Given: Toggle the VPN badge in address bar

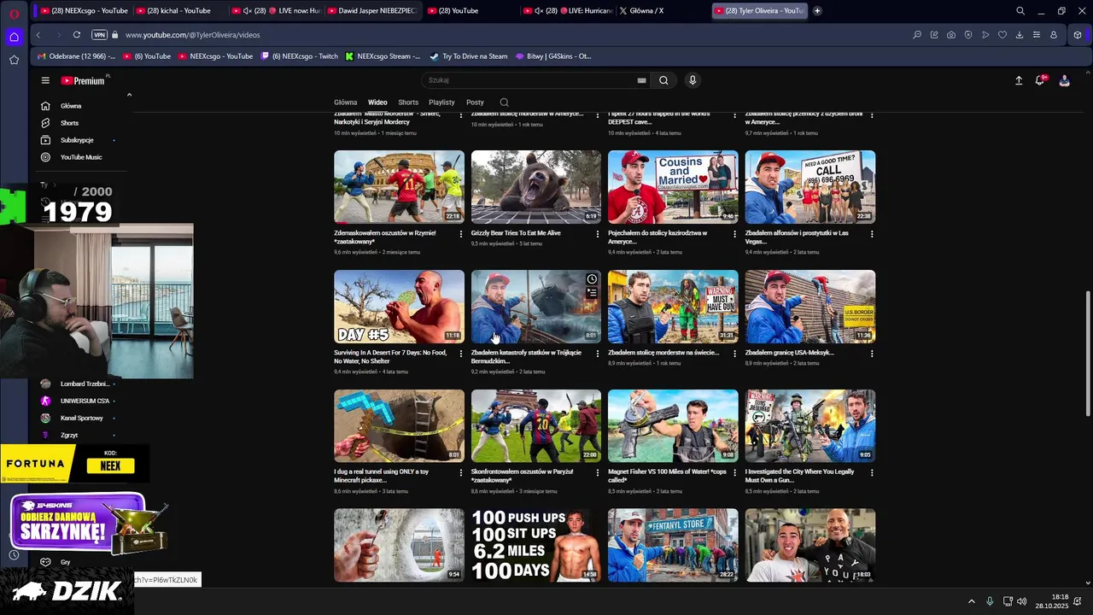Looking at the screenshot, I should coord(99,35).
